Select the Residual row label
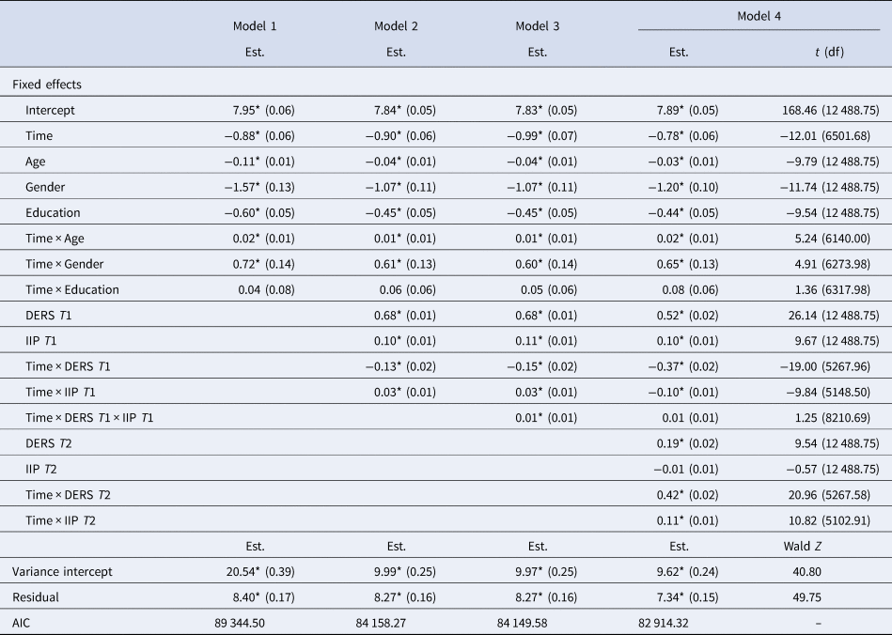The width and height of the screenshot is (892, 635). pyautogui.click(x=37, y=596)
